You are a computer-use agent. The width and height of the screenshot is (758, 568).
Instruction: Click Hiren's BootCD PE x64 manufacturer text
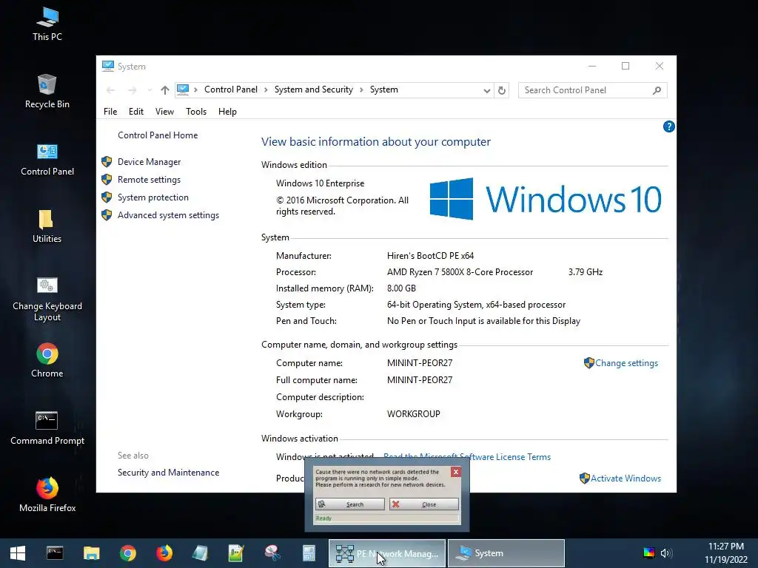[430, 256]
